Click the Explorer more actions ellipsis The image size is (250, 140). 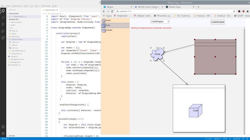click(x=38, y=10)
